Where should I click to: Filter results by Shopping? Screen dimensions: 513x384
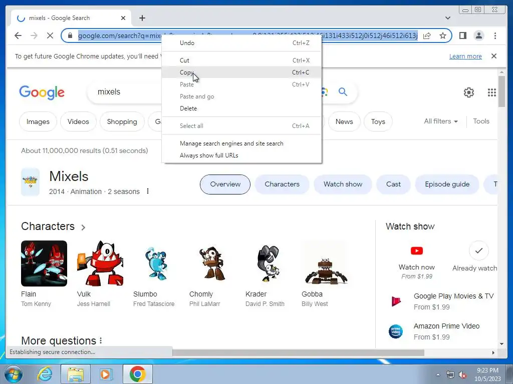click(x=122, y=121)
